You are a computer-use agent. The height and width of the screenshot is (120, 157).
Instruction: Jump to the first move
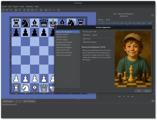[x=119, y=96]
